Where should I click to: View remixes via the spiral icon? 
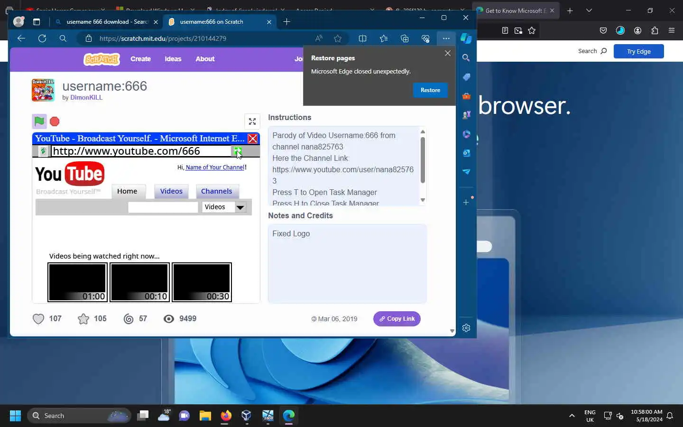click(129, 319)
